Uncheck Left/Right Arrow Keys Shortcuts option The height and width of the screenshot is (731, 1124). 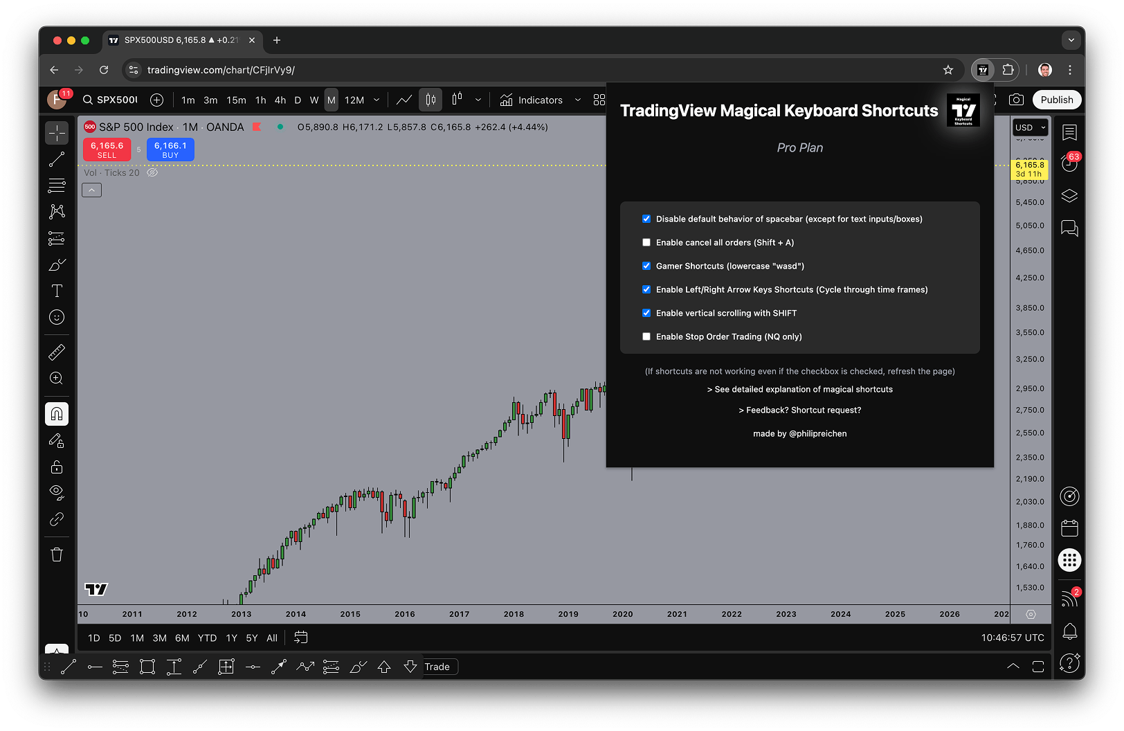646,289
